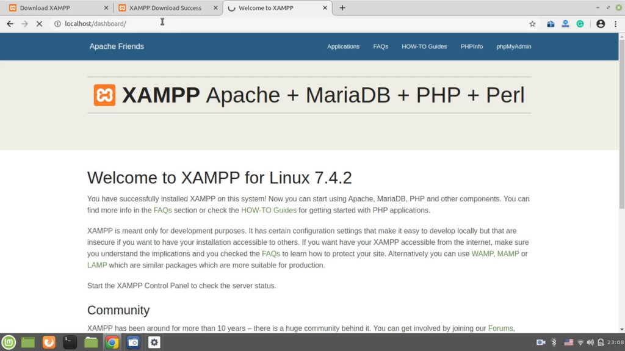Click the volume speaker tray icon
This screenshot has height=351, width=625.
(590, 342)
